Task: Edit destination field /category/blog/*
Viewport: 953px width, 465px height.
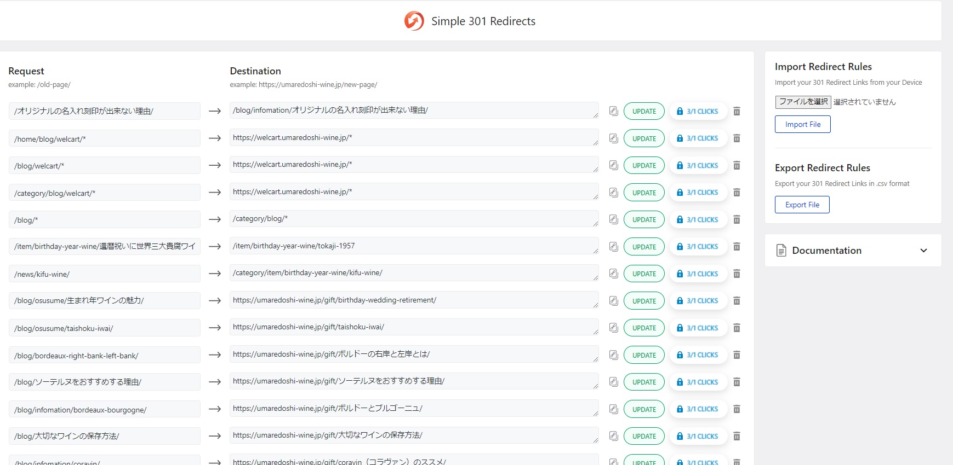Action: [x=414, y=219]
